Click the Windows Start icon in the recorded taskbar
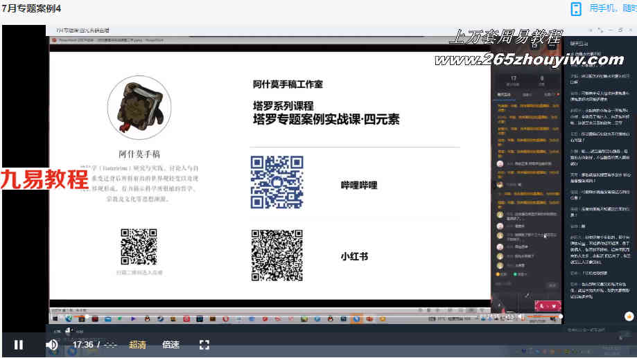Image resolution: width=637 pixels, height=358 pixels. coord(55,319)
